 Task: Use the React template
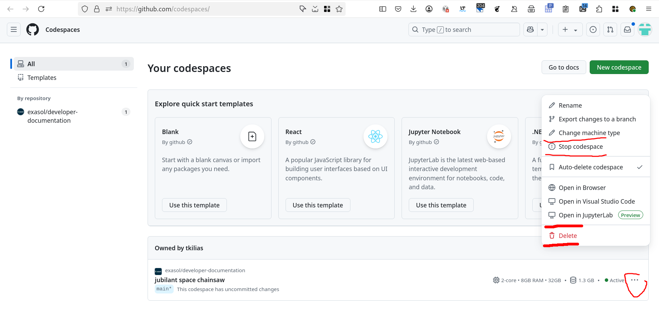318,205
